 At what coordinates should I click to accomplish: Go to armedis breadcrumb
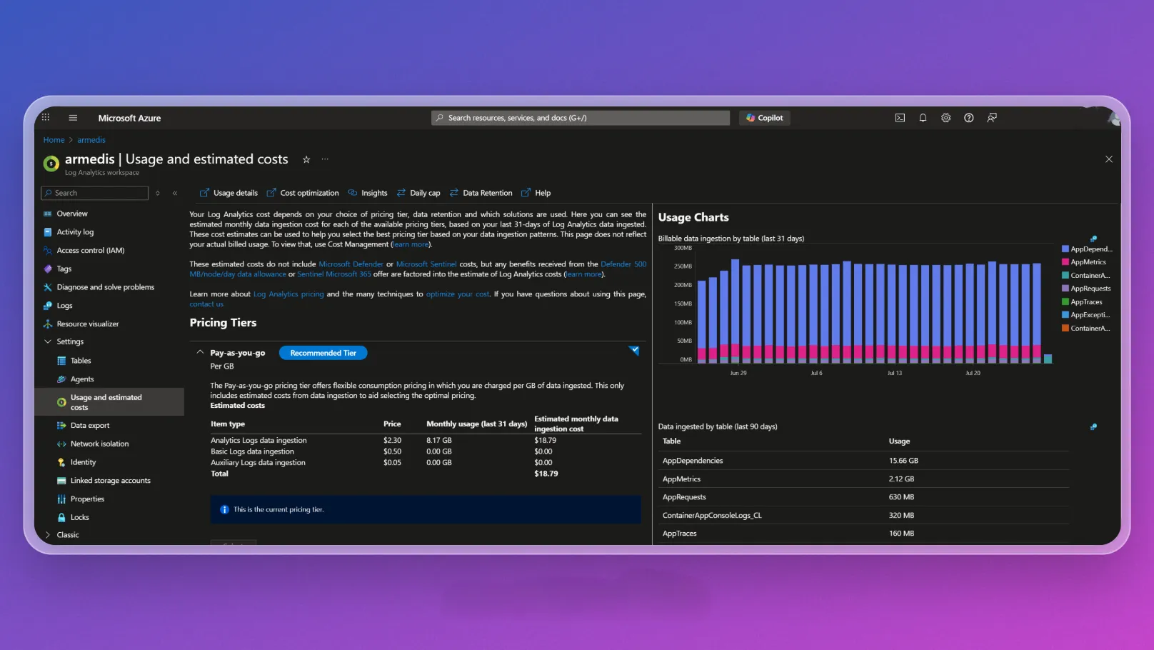pyautogui.click(x=91, y=140)
